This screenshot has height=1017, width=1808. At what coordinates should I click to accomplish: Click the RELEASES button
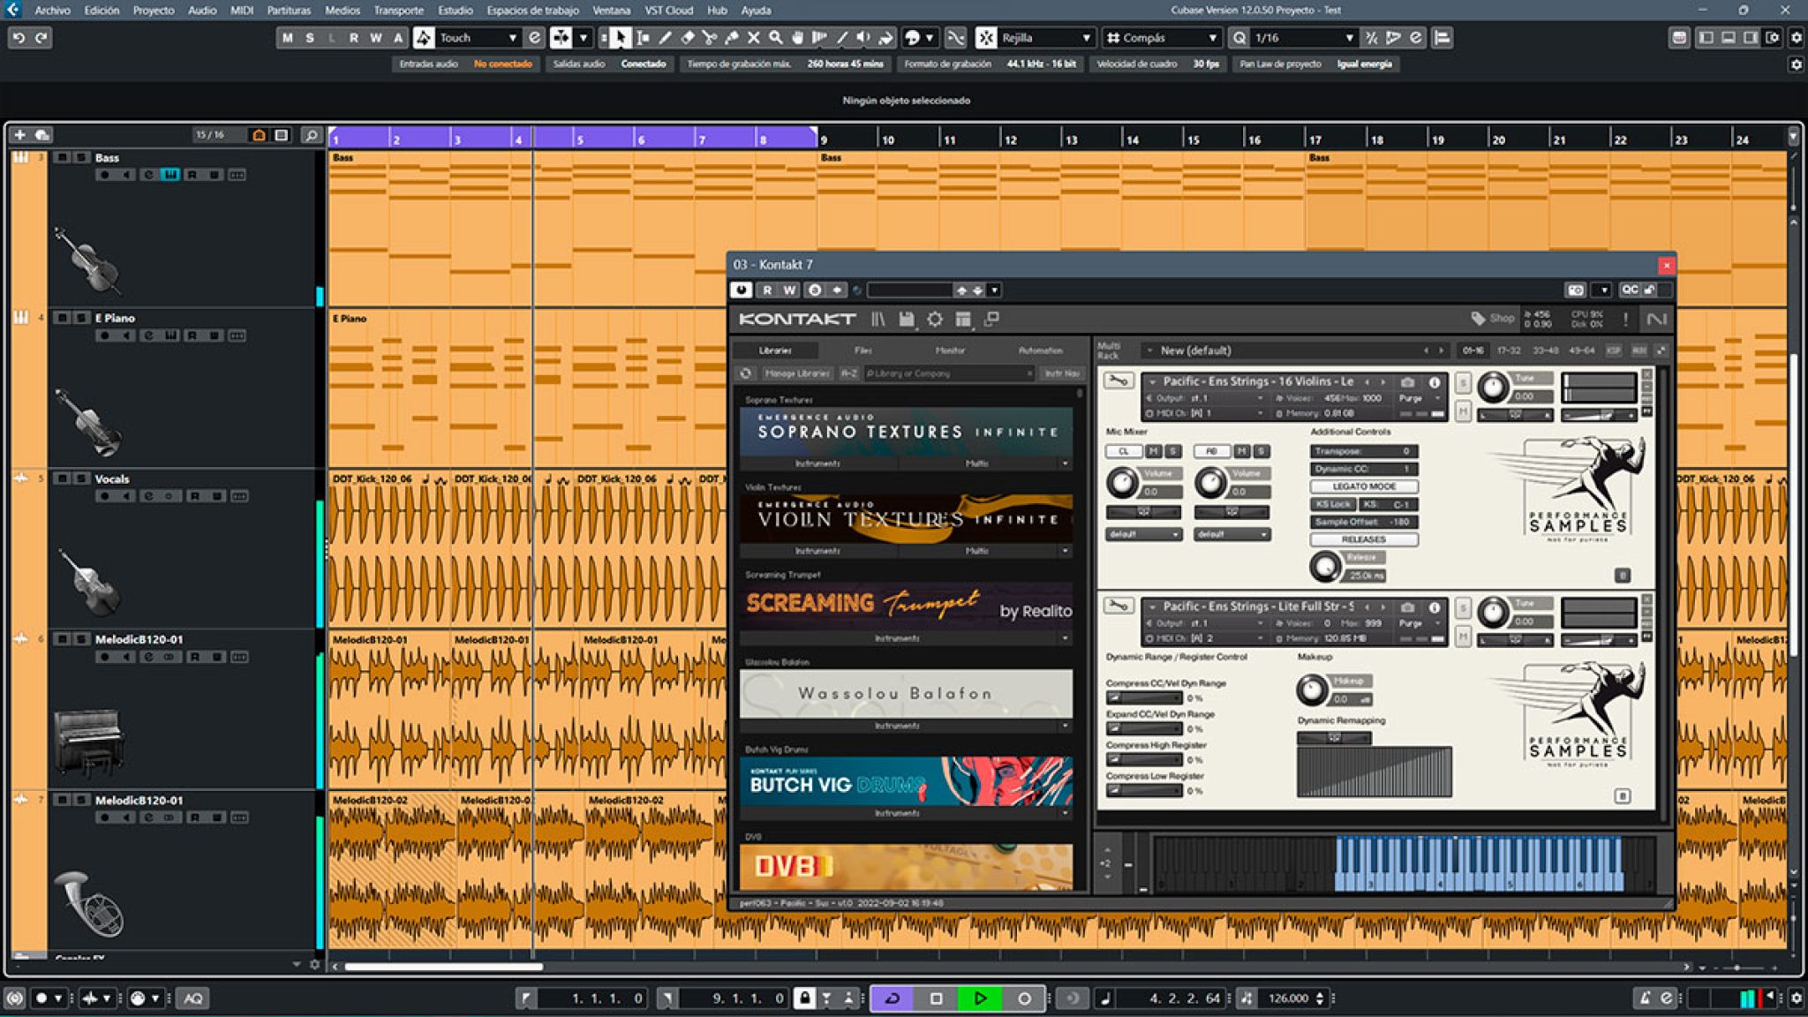[x=1363, y=539]
